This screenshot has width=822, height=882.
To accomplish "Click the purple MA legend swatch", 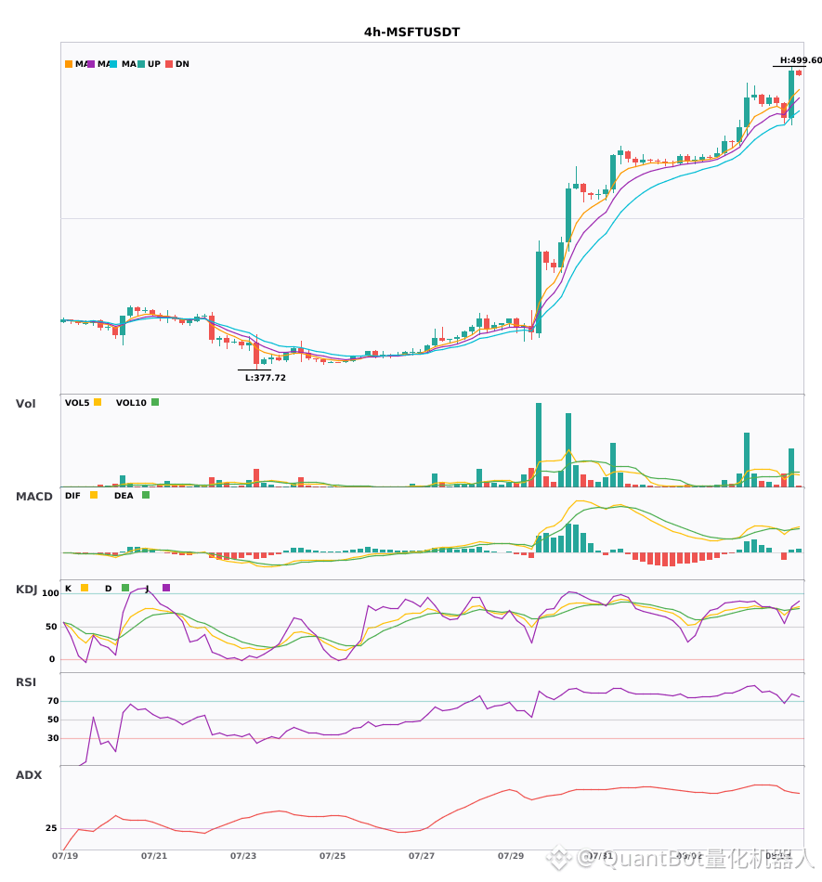I will tap(91, 64).
